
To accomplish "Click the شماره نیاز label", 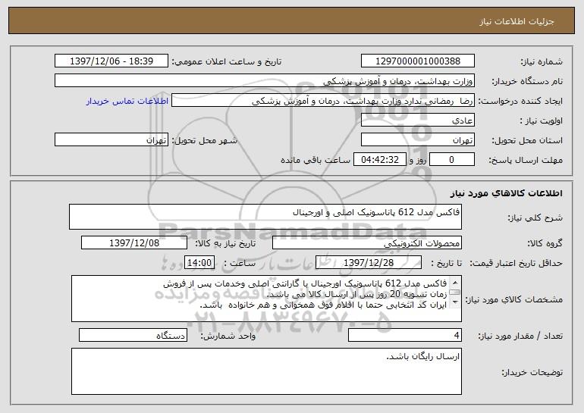I will pos(542,61).
